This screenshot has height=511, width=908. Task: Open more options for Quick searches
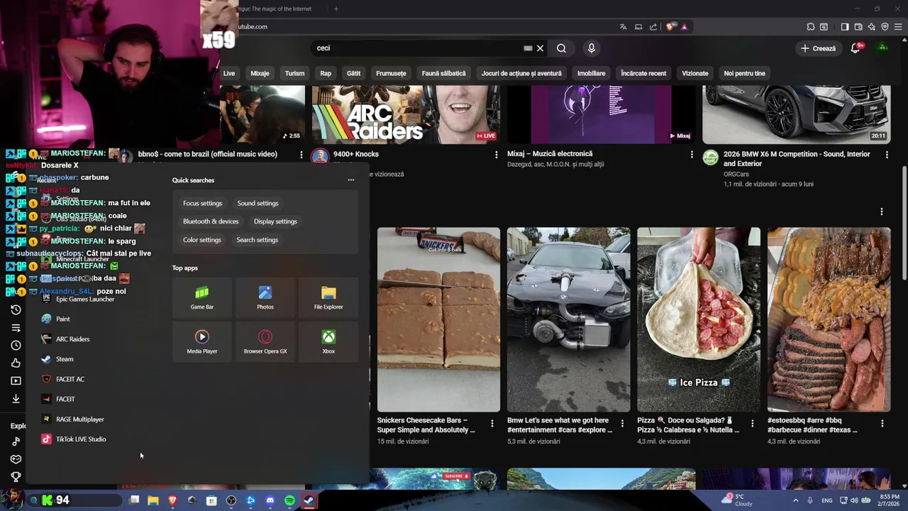(350, 180)
